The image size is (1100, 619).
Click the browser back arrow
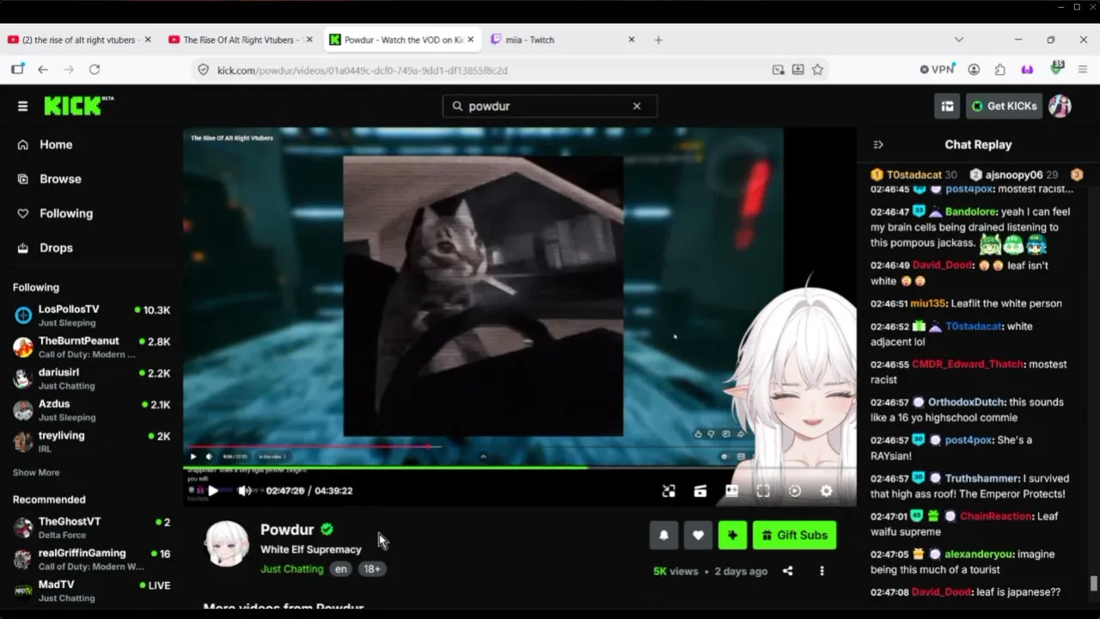(43, 70)
